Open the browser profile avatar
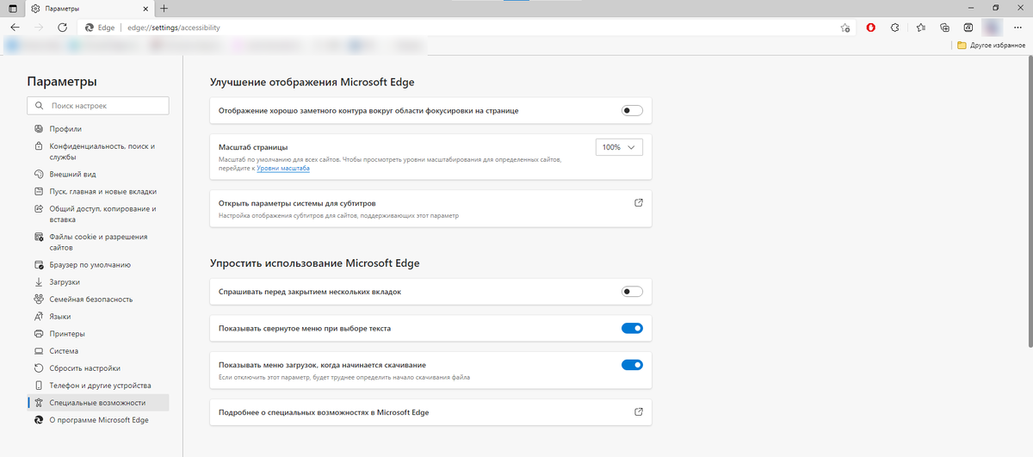The height and width of the screenshot is (457, 1033). [994, 28]
